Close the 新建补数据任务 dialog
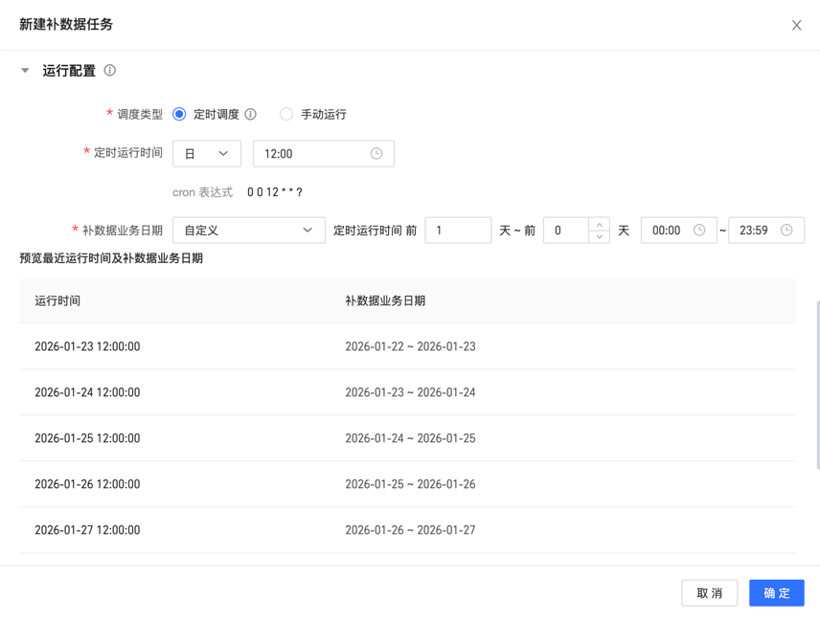 click(796, 25)
